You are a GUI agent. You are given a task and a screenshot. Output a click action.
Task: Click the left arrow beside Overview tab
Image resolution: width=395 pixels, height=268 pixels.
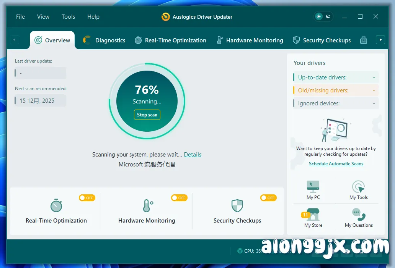point(15,39)
